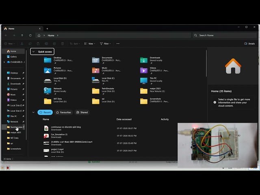260x195 pixels.
Task: Open the New dropdown menu
Action: [9, 43]
